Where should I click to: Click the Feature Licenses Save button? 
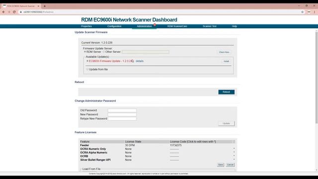click(x=221, y=165)
